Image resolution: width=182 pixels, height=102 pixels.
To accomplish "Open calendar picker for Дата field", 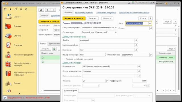I will point(150,23).
